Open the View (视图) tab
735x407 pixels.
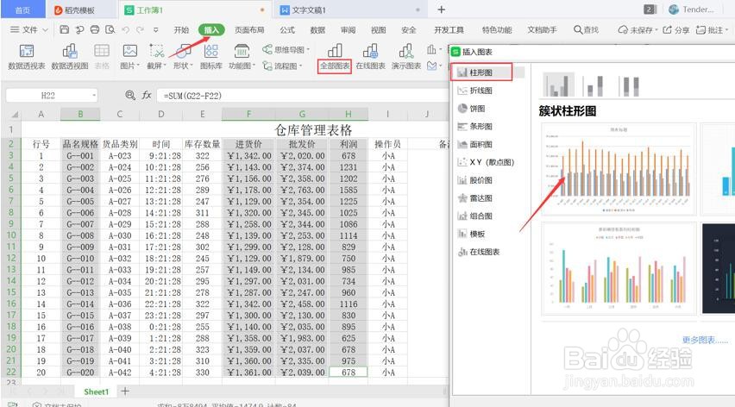378,30
